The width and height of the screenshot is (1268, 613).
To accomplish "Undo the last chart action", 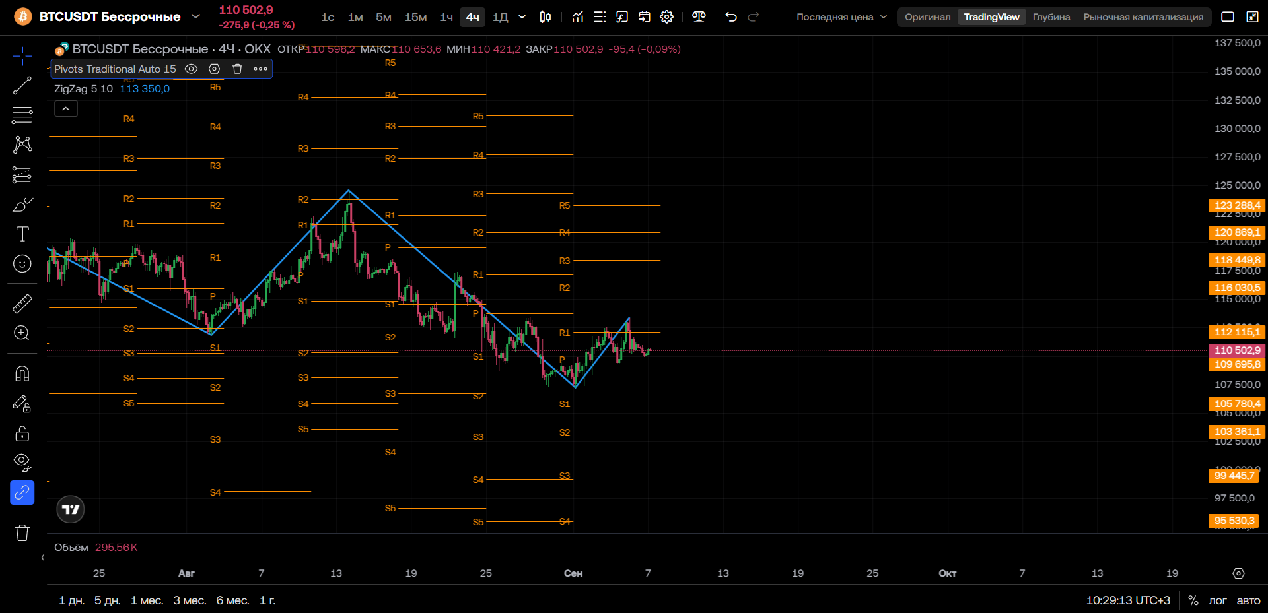I will point(731,17).
